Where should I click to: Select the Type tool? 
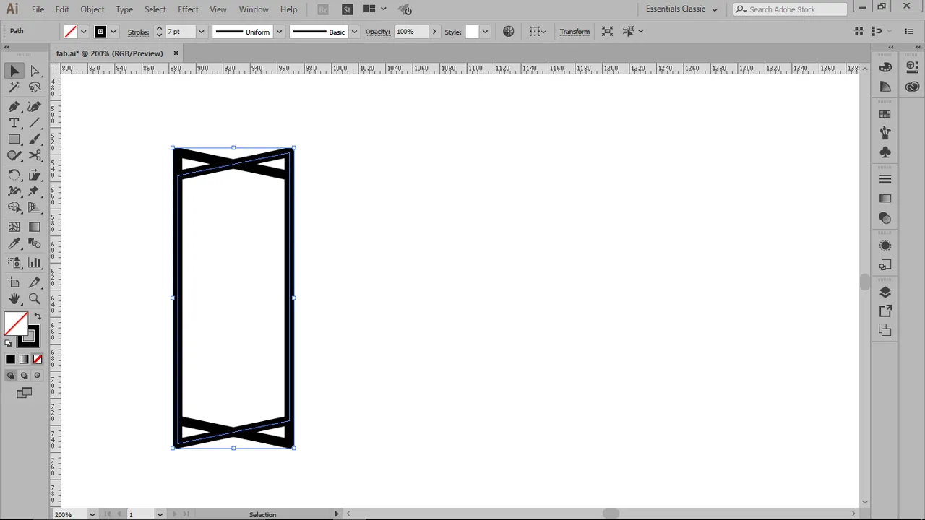point(14,123)
